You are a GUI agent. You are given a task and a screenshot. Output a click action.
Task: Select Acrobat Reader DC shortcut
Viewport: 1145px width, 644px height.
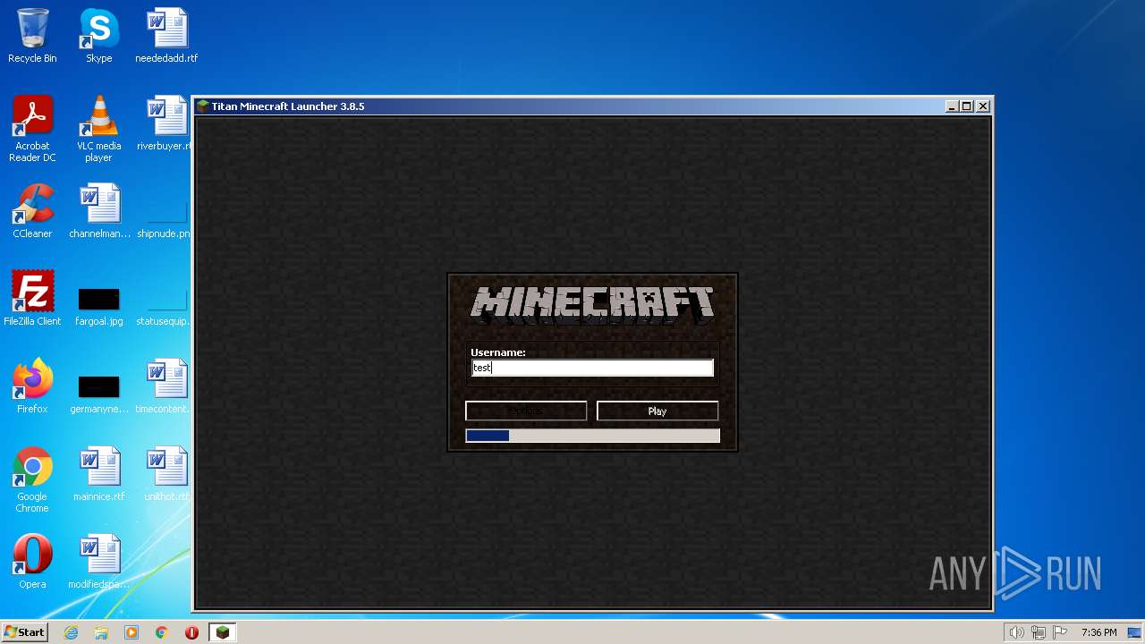coord(32,129)
